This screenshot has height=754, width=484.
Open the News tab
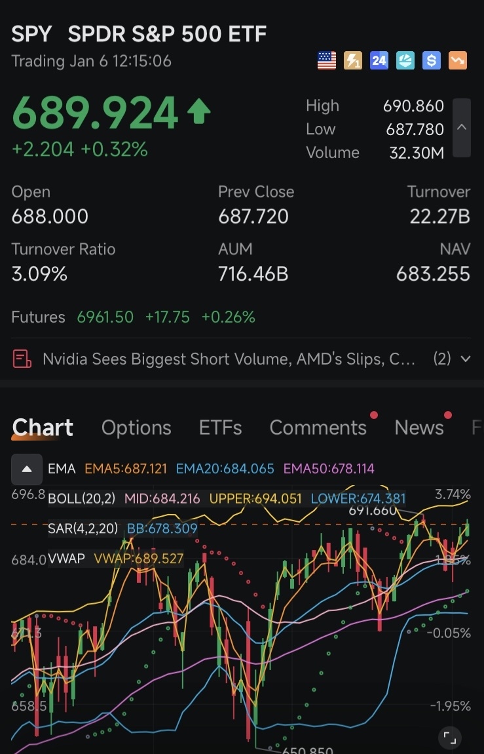click(419, 427)
